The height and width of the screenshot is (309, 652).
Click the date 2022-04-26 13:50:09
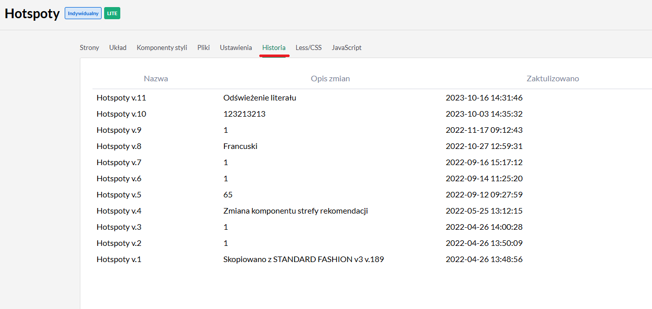coord(484,243)
